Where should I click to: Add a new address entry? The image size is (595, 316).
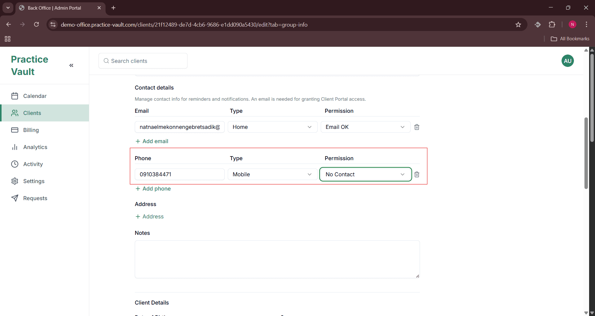tap(149, 217)
